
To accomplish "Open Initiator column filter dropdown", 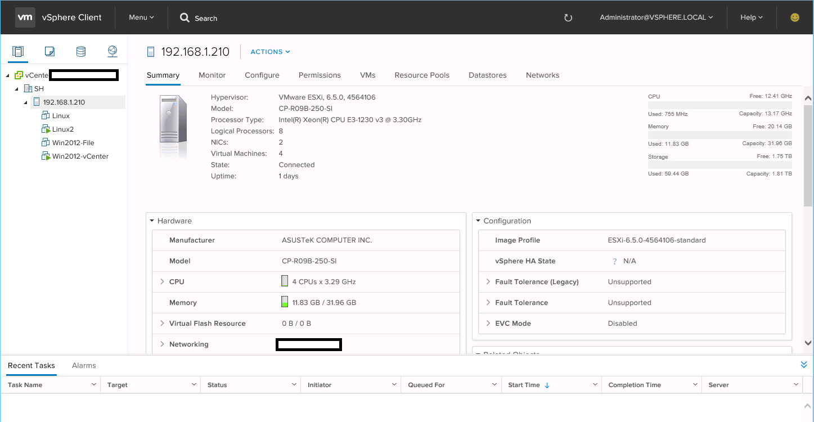I will 394,385.
